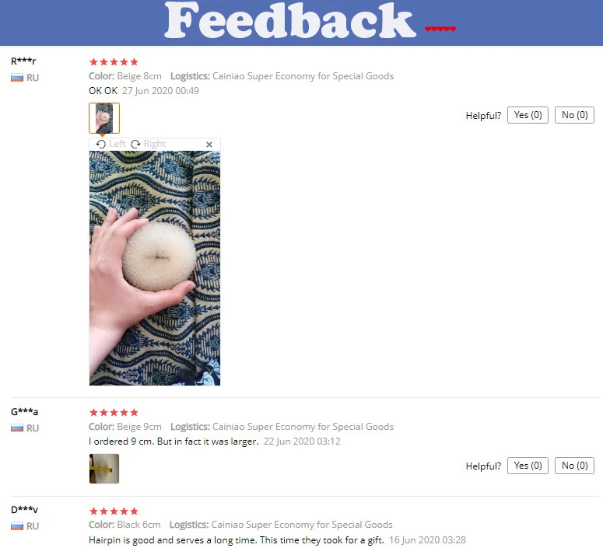The image size is (603, 555).
Task: Click the reviewer name G***a
Action: click(x=24, y=412)
